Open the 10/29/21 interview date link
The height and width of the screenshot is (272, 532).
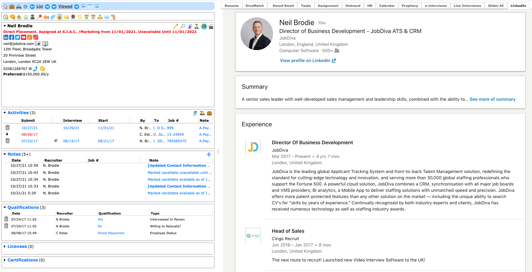(x=71, y=128)
